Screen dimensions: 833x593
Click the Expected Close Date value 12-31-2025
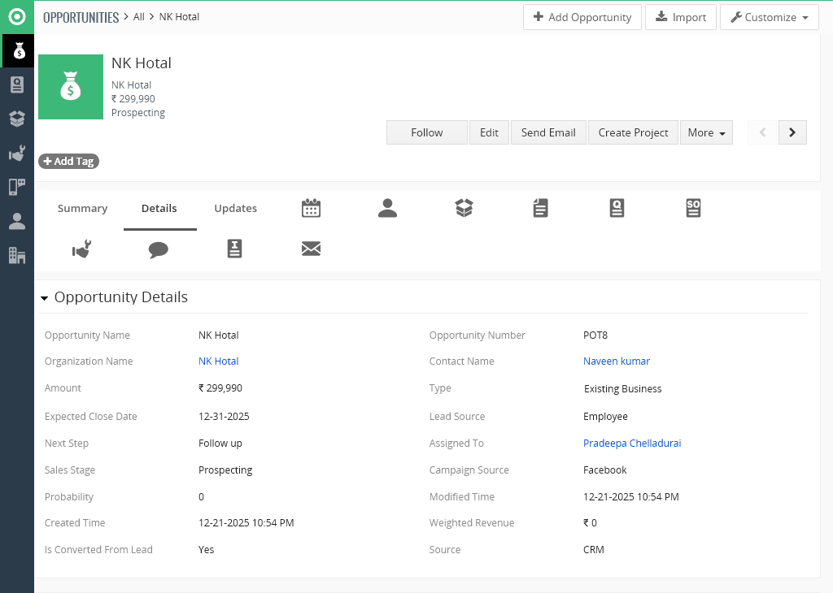coord(224,417)
